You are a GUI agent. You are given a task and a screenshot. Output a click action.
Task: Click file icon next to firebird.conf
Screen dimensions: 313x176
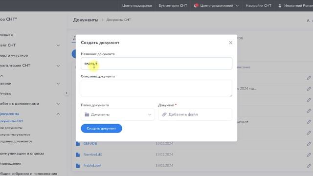point(78,166)
